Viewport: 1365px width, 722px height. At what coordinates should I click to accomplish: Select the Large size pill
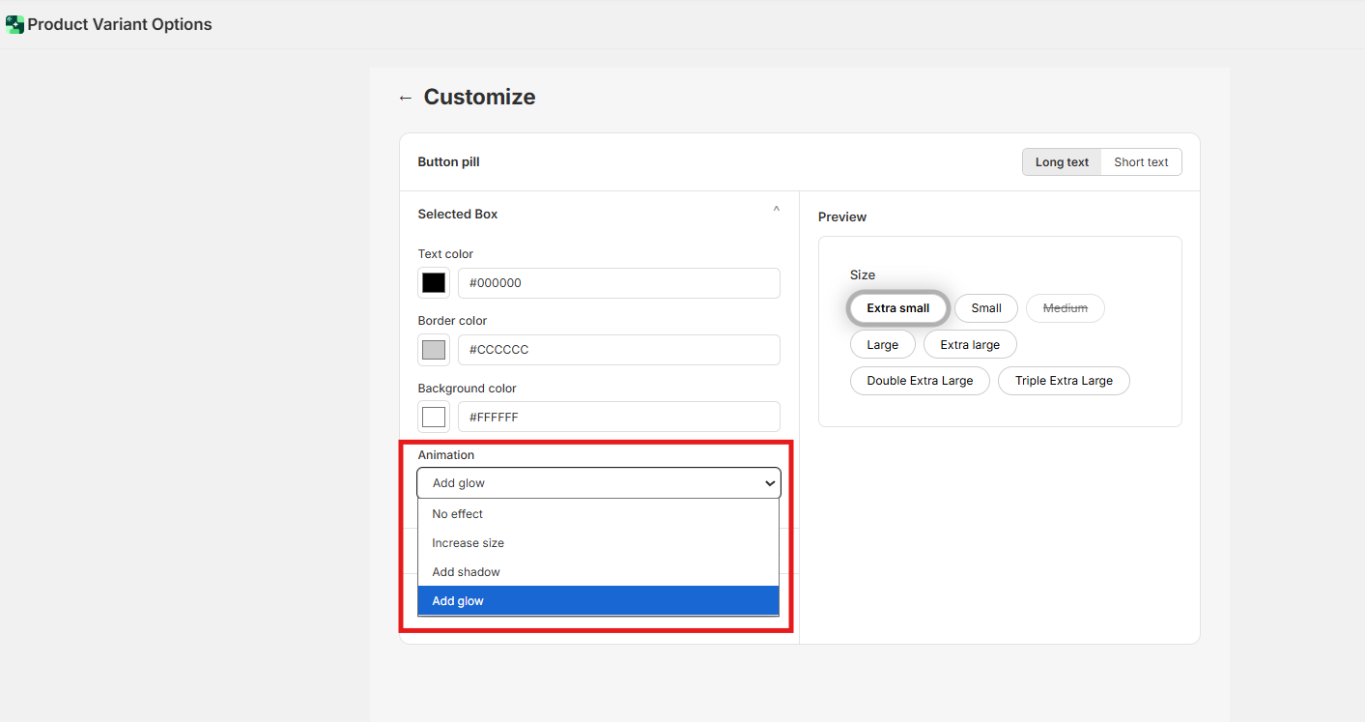(882, 345)
